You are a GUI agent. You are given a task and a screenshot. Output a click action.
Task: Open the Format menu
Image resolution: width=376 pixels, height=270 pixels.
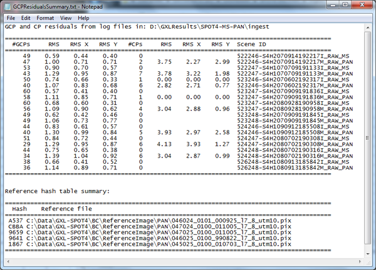45,18
